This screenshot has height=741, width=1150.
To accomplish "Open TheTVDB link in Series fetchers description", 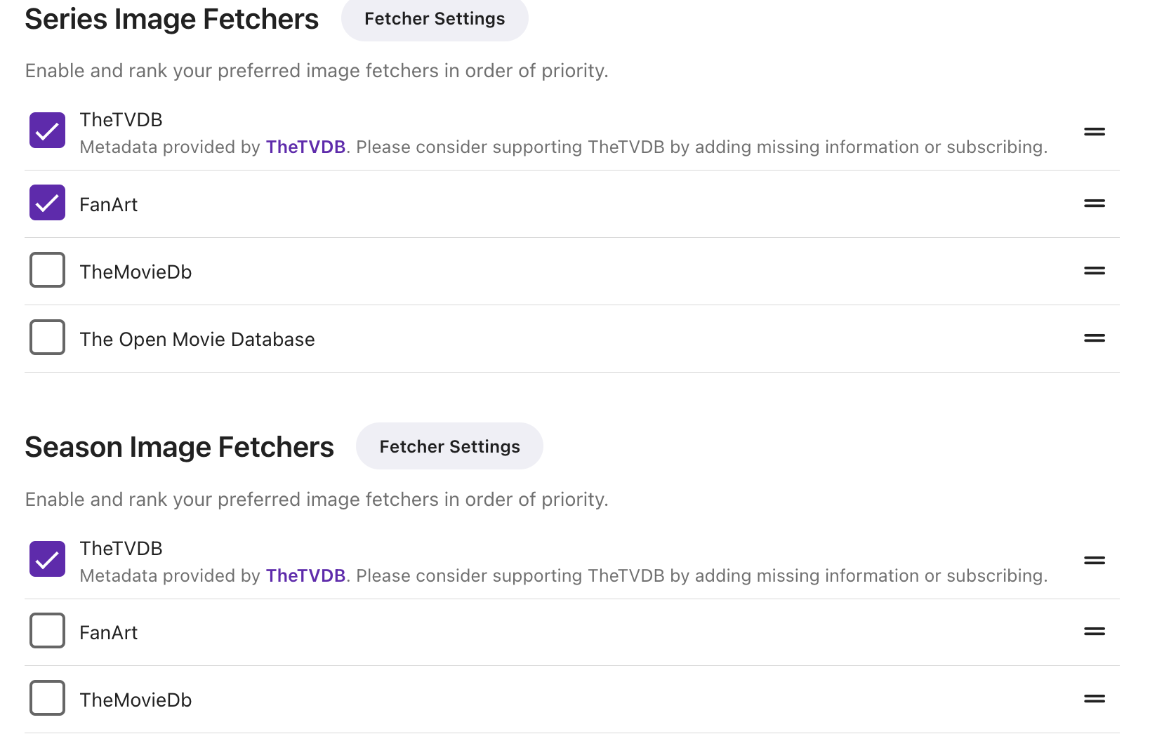I will click(x=305, y=147).
